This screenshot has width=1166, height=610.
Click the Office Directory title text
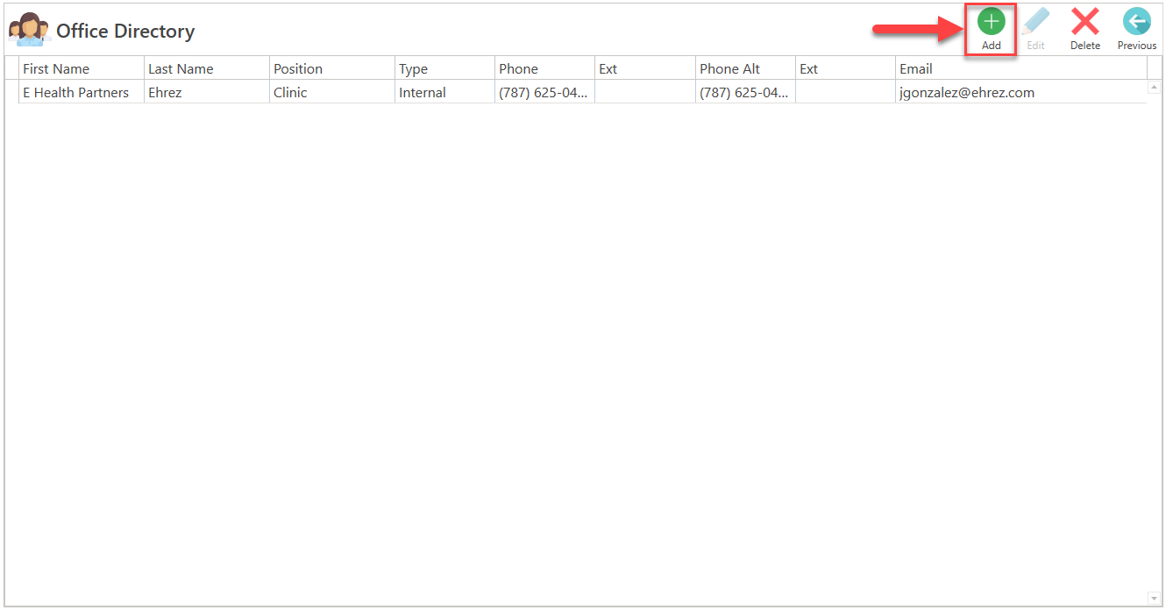pos(125,31)
